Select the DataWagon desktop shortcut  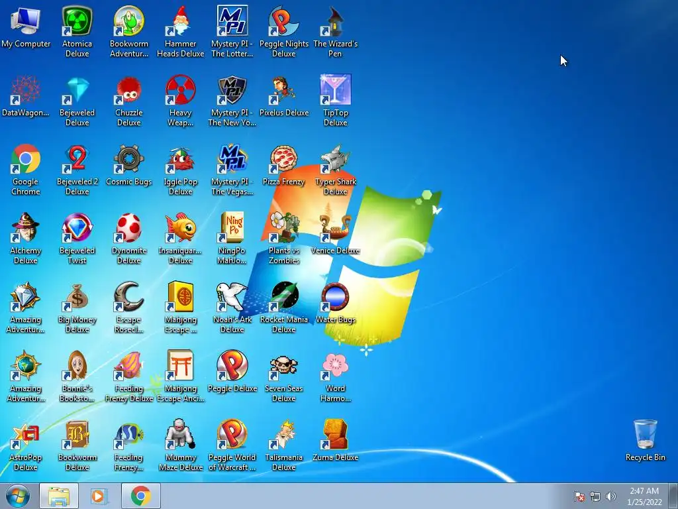(26, 89)
